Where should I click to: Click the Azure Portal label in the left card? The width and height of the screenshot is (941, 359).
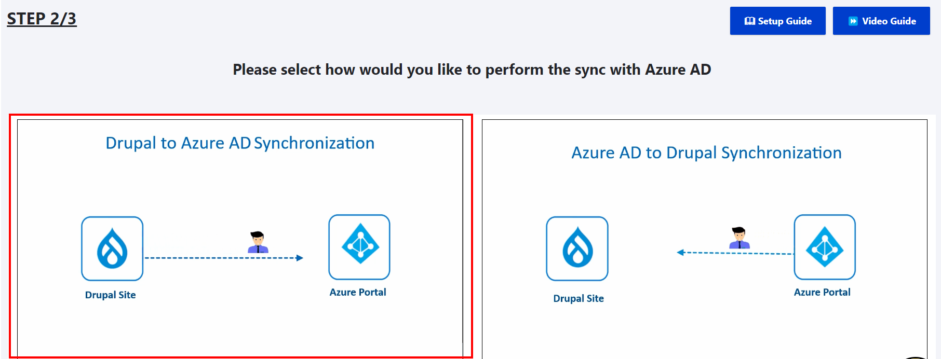[358, 293]
